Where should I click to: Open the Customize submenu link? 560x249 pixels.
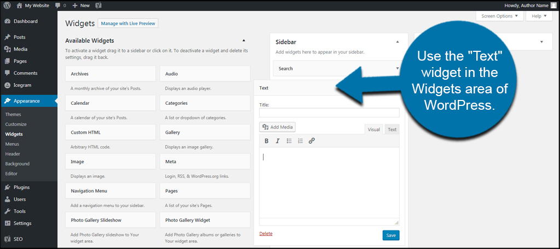point(16,124)
